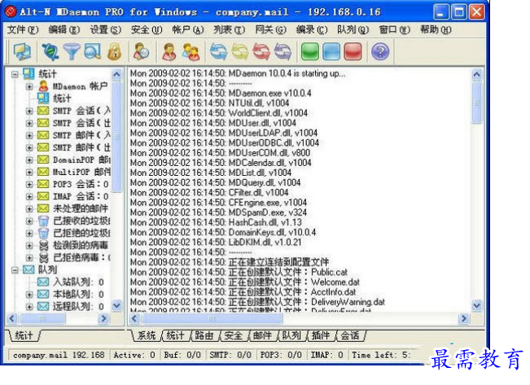This screenshot has width=530, height=385.
Task: Open the 文件(F) menu
Action: (x=23, y=30)
